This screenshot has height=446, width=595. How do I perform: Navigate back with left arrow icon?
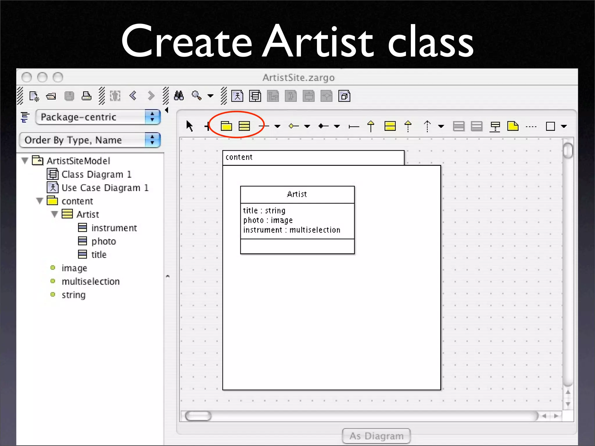pos(133,96)
